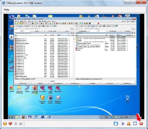Click Firefox icon on remote taskbar
Image resolution: width=148 pixels, height=129 pixels.
23,117
